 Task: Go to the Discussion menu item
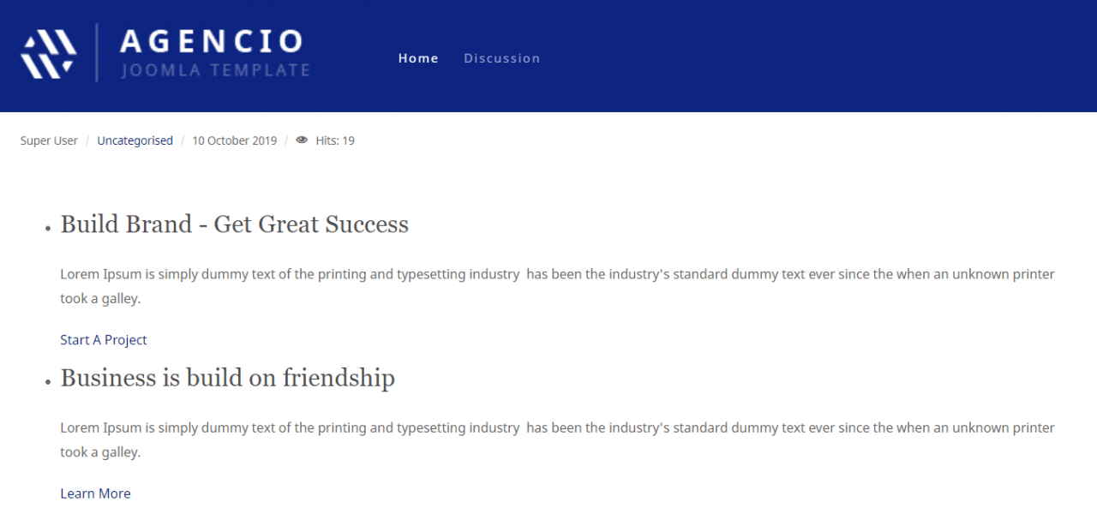502,58
